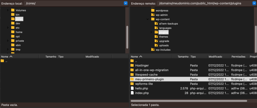
Task: Click the wp-admin unknown folder icon
Action: pos(153,15)
